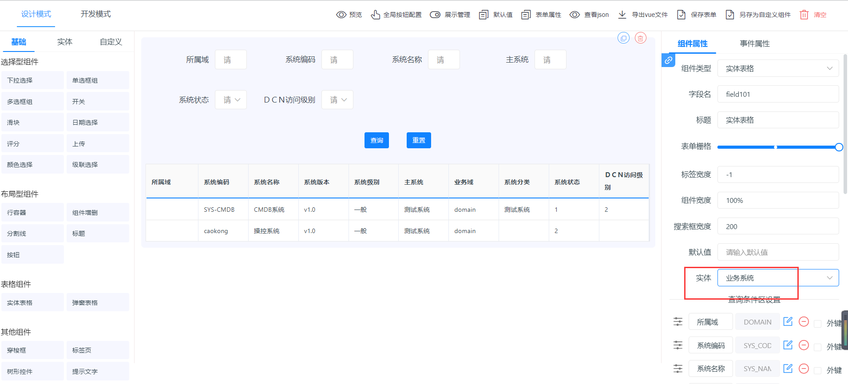
Task: Click the blue link icon beside 组件类型
Action: tap(669, 60)
